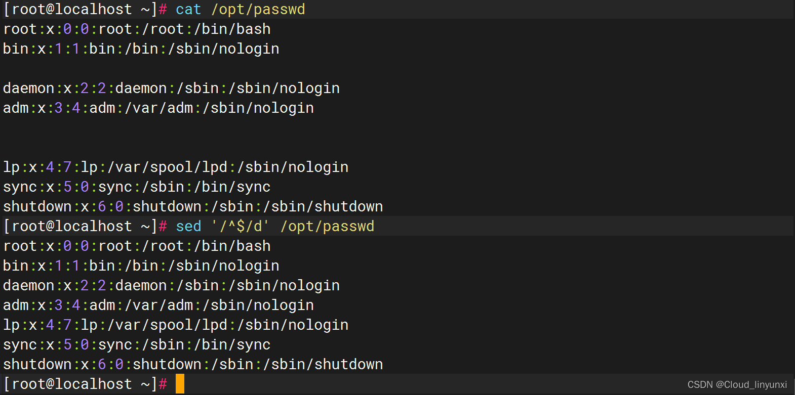Viewport: 795px width, 395px height.
Task: Click first shutdown:x:6:0 output line
Action: [193, 207]
